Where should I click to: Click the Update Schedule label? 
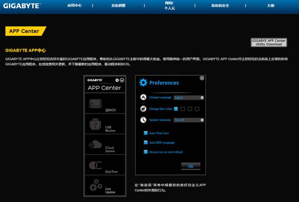click(x=160, y=120)
